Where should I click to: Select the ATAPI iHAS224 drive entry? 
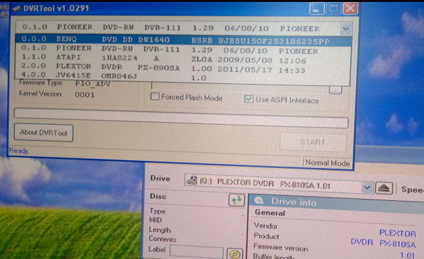click(184, 59)
